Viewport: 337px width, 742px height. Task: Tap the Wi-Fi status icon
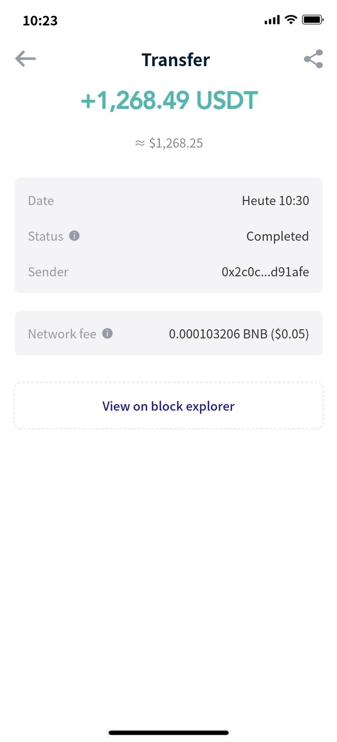click(291, 20)
